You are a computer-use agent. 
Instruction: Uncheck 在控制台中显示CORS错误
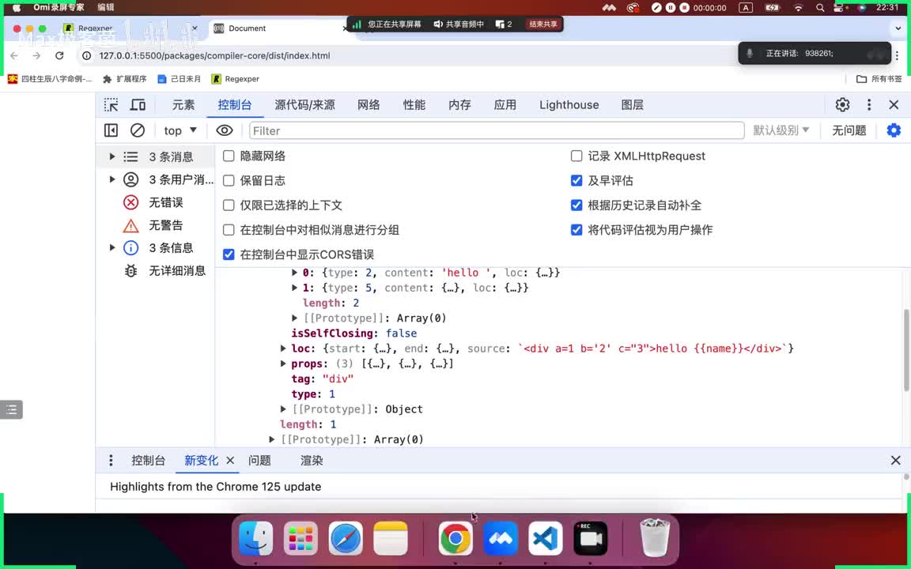(229, 254)
